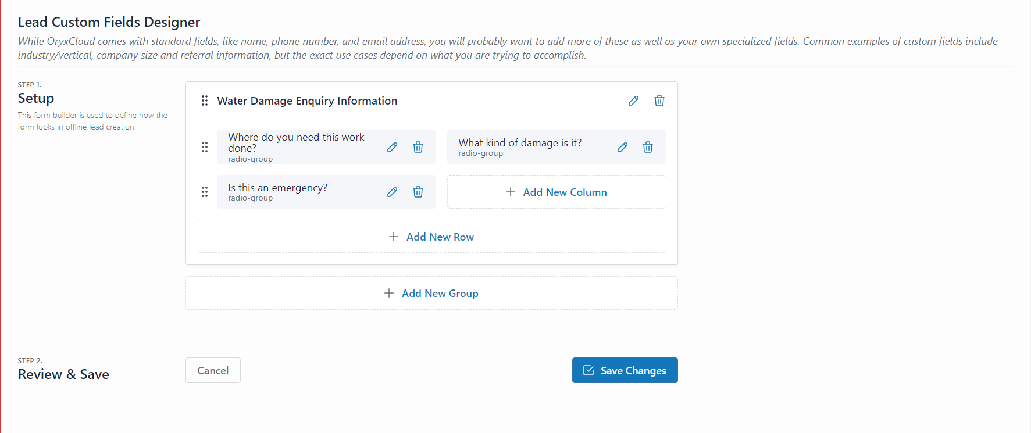
Task: Grab the group's drag handle icon
Action: click(205, 101)
